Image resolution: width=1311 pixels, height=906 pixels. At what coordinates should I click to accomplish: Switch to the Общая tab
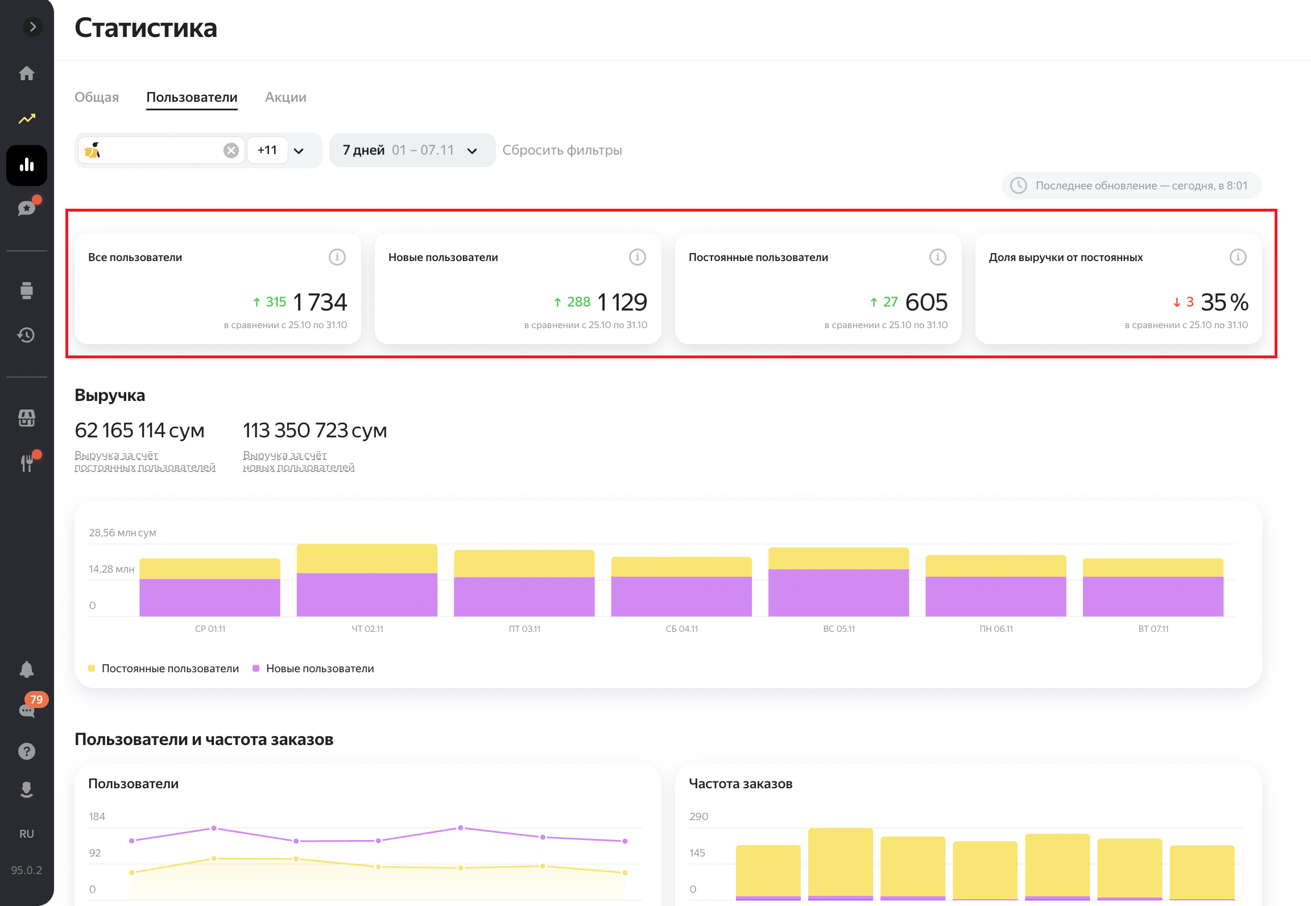click(97, 97)
